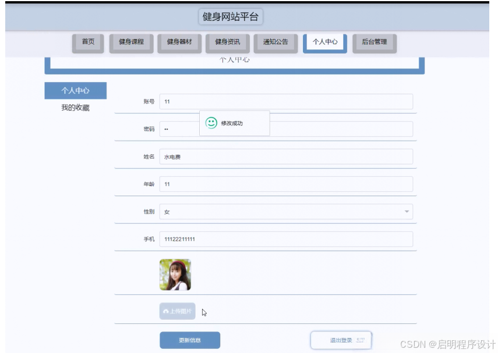Switch to the 个人中心 tab
The image size is (498, 353).
[x=324, y=42]
